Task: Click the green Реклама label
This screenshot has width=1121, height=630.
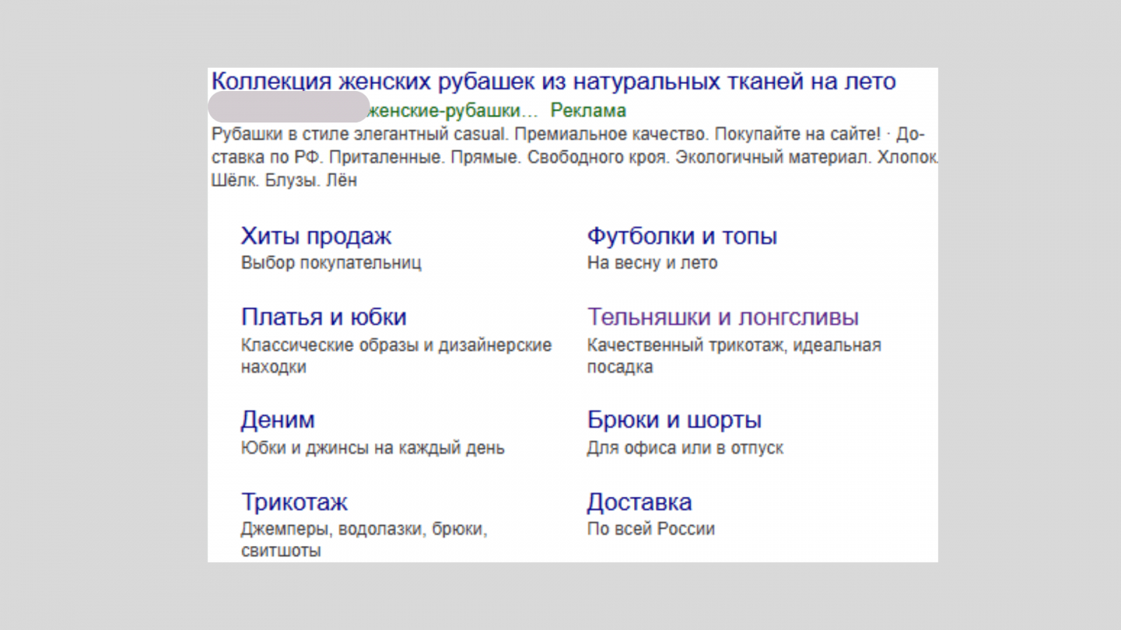Action: coord(588,111)
